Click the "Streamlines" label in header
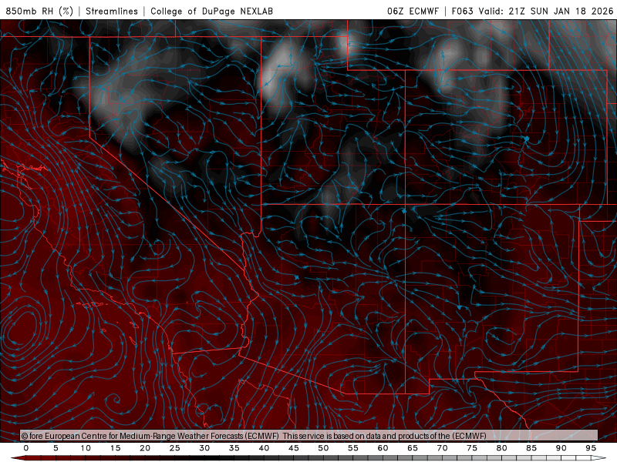Viewport: 617px width, 462px height. [112, 11]
